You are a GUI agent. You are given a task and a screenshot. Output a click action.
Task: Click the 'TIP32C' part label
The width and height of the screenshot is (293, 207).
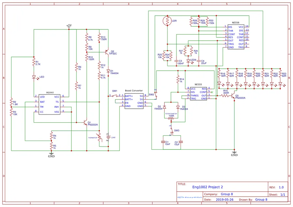tap(113, 54)
